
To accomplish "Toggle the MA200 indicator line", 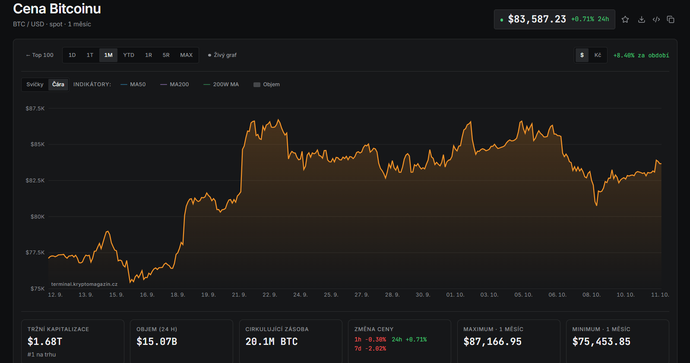I will [174, 84].
